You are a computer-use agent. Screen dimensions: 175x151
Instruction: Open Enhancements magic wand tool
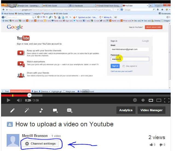27,110
